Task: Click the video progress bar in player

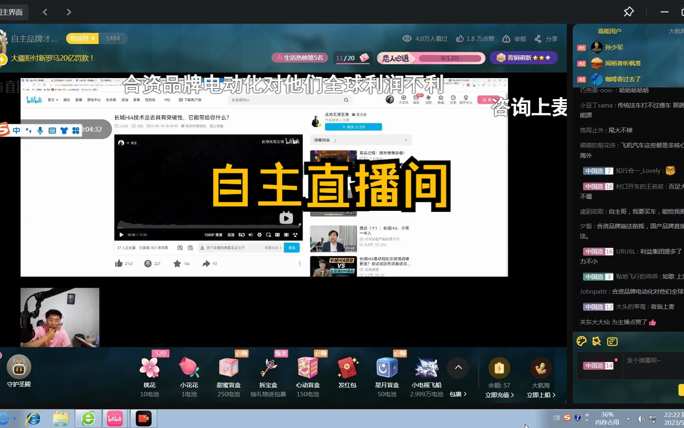Action: pos(208,227)
